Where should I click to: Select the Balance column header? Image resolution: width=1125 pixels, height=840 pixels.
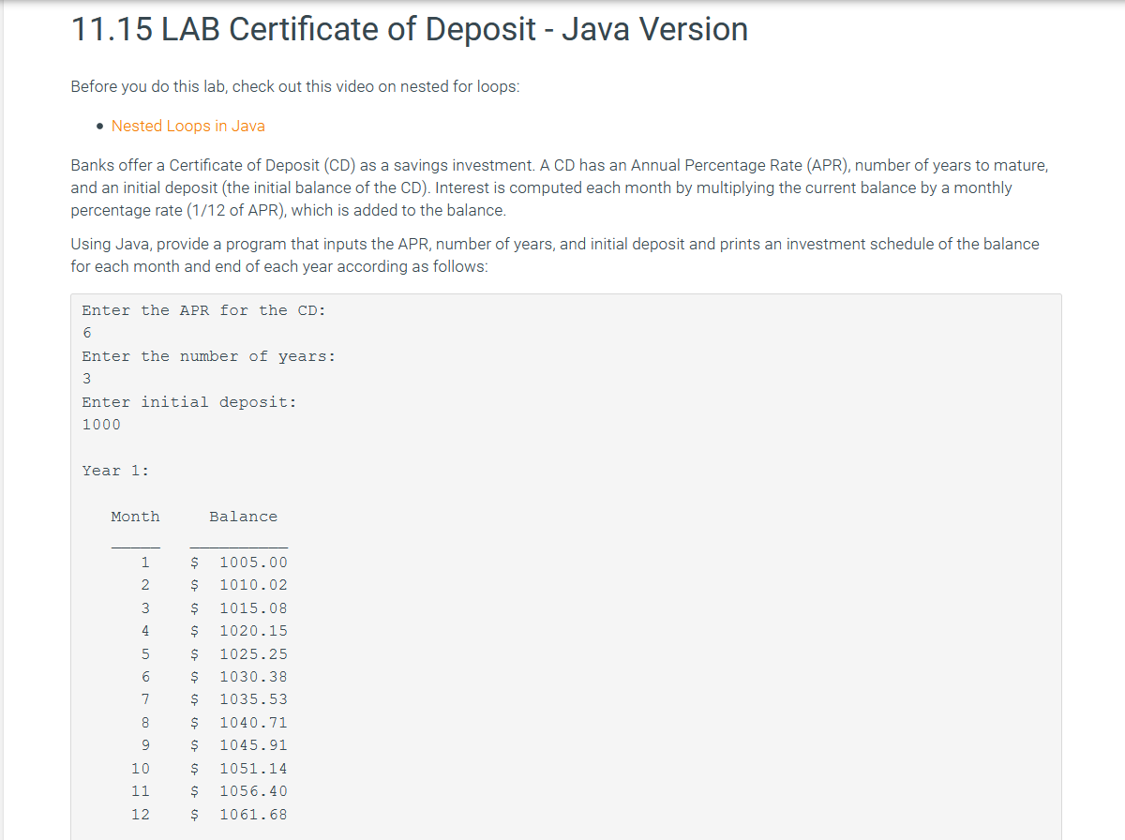(244, 516)
